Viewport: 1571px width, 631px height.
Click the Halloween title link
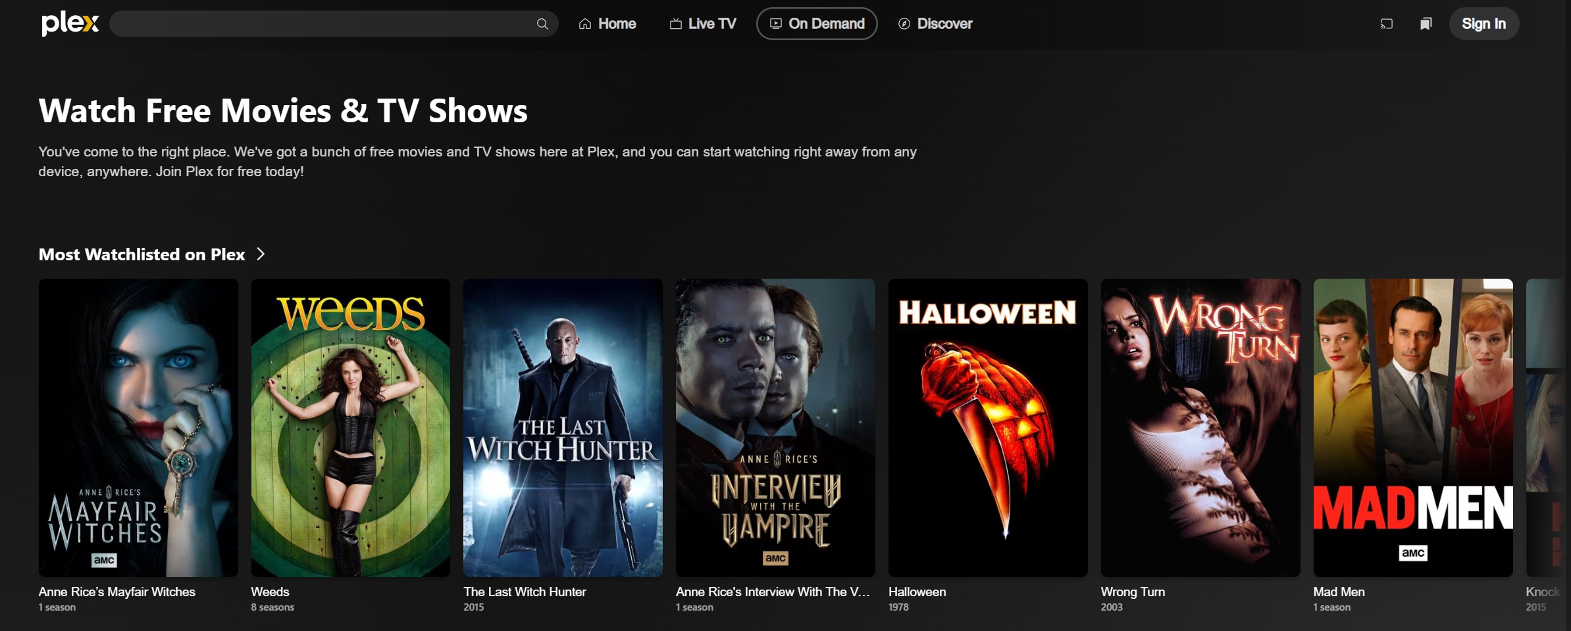coord(917,592)
